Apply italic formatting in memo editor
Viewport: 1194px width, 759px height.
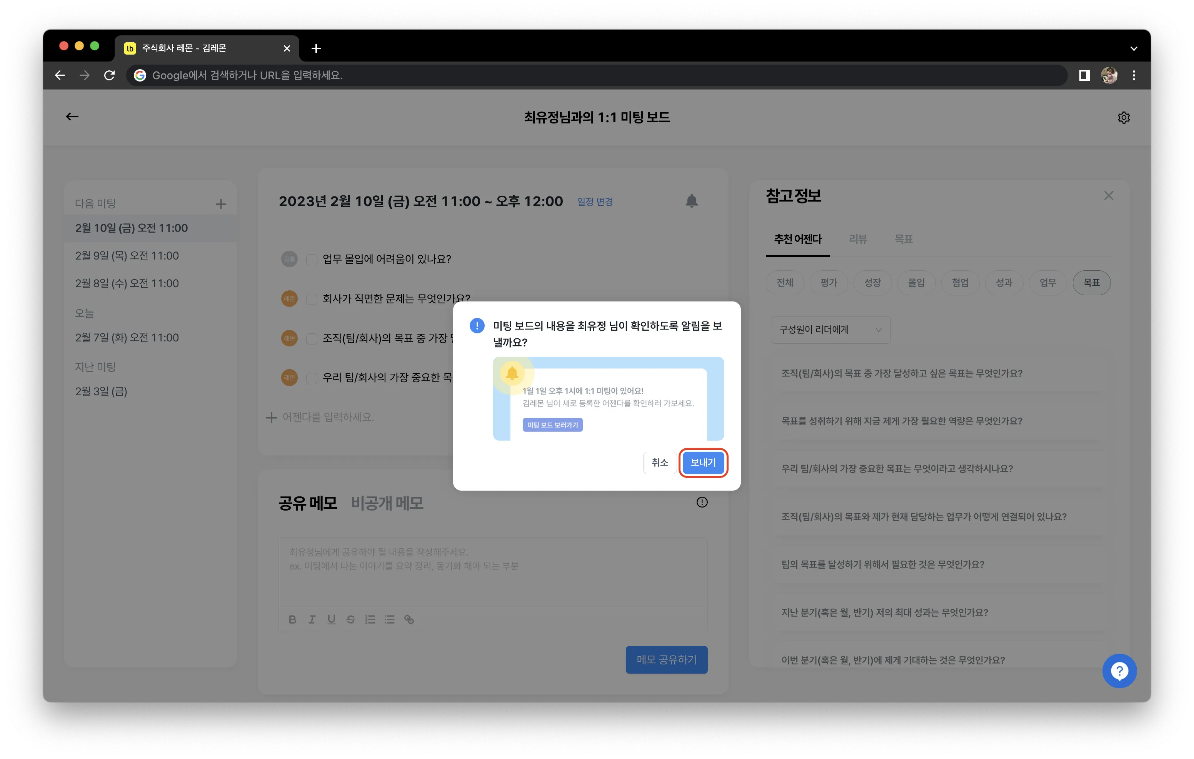tap(312, 619)
